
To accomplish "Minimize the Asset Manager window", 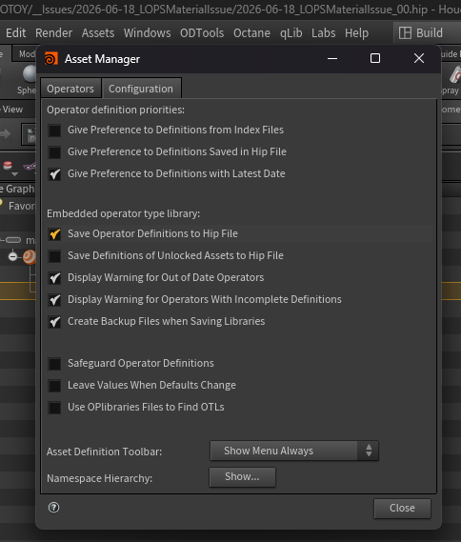I will coord(332,58).
